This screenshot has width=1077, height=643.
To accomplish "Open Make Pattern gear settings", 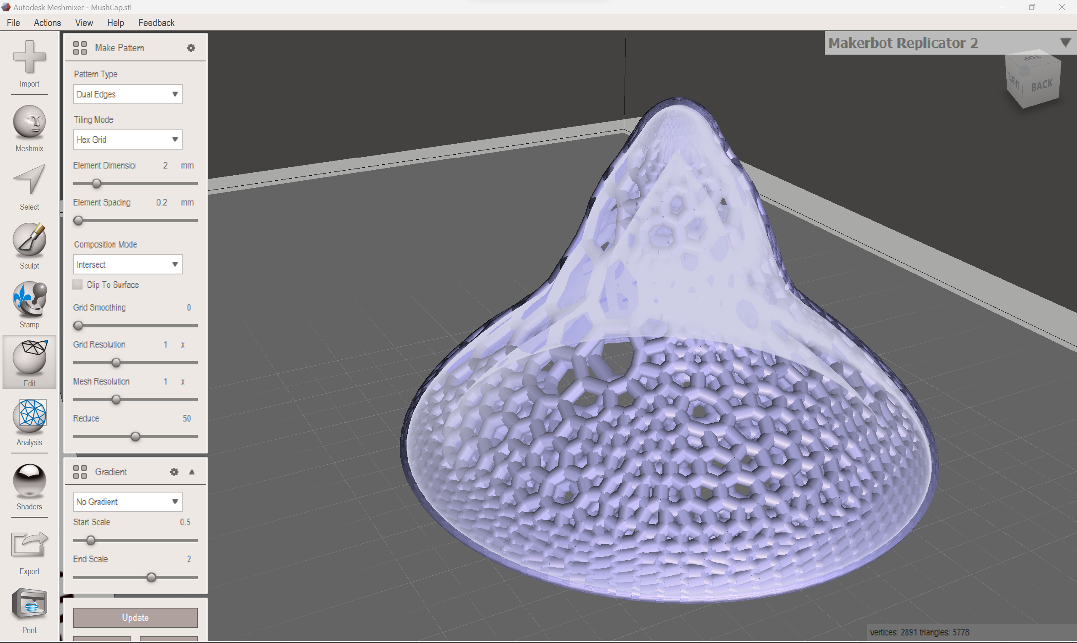I will [x=191, y=47].
